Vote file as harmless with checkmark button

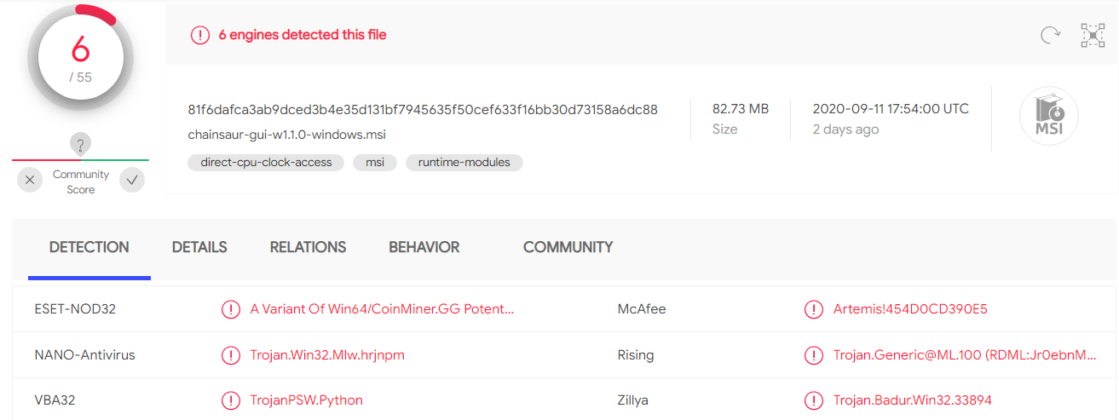click(x=131, y=180)
